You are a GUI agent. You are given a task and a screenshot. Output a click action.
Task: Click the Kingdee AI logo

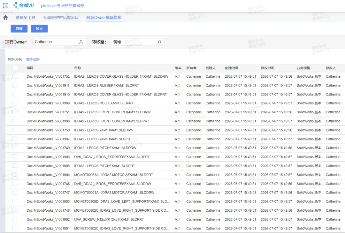click(x=24, y=5)
